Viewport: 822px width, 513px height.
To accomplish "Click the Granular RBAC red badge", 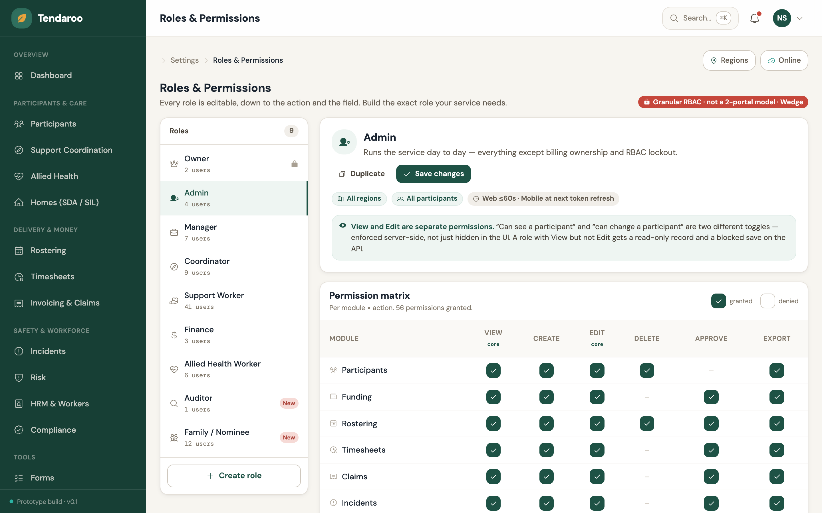I will coord(723,102).
